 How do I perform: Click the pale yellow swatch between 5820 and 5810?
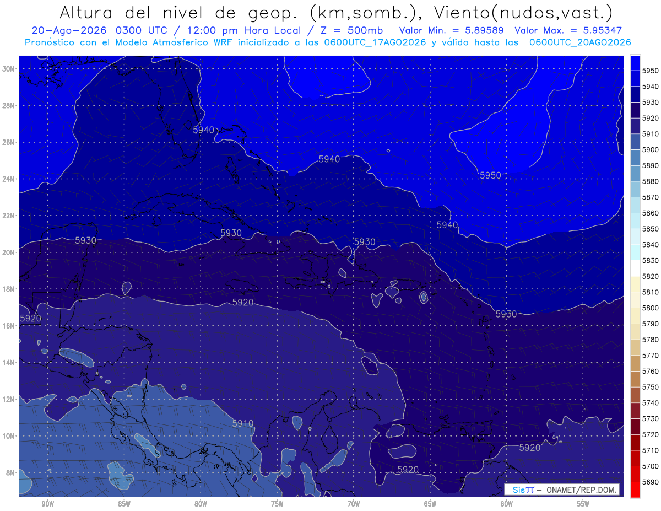point(635,284)
